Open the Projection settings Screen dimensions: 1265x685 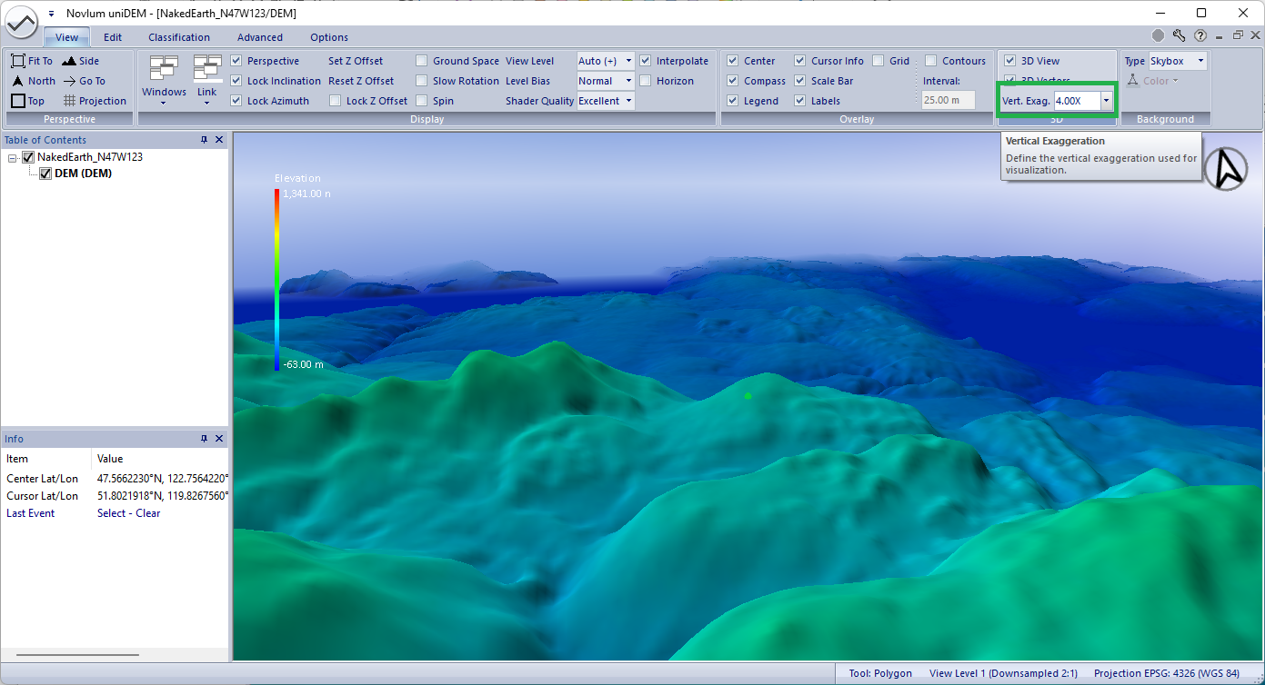(95, 101)
